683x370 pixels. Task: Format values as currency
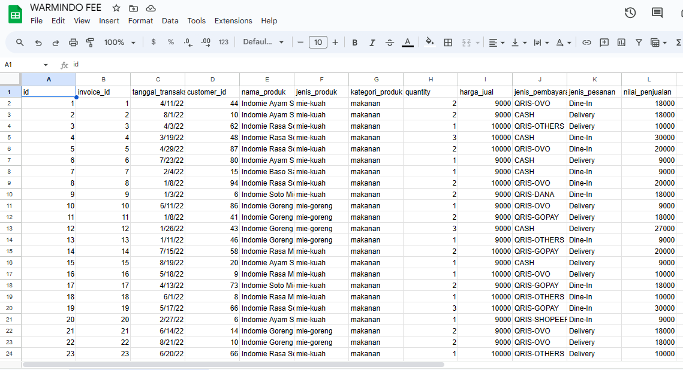[x=154, y=43]
